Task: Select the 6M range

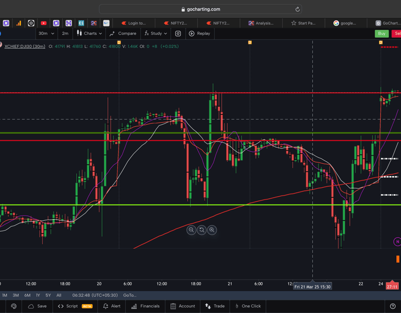Action: click(27, 295)
